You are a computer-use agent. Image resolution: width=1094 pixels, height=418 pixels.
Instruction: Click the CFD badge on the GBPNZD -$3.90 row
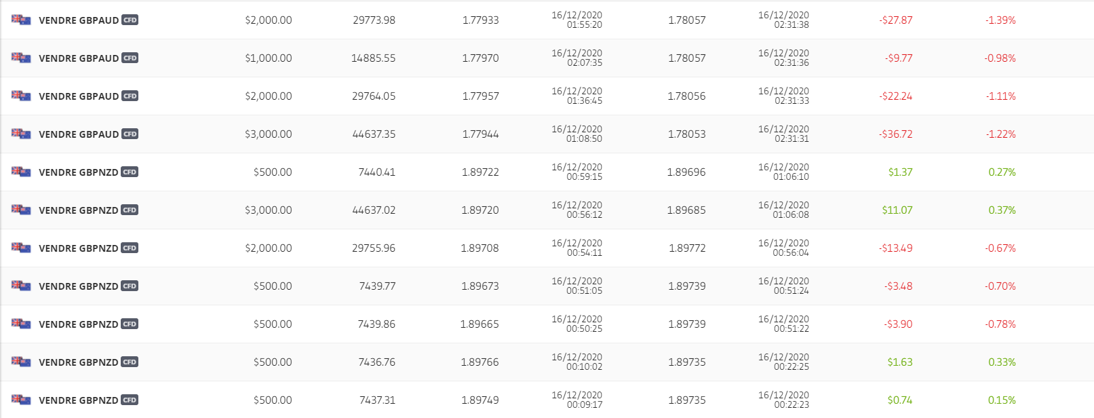pos(130,324)
